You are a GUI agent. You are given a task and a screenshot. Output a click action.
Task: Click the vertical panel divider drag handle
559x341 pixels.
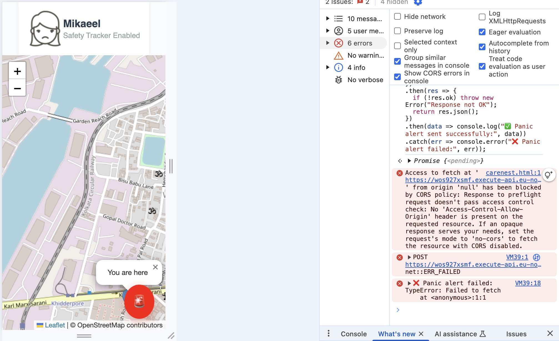tap(171, 166)
